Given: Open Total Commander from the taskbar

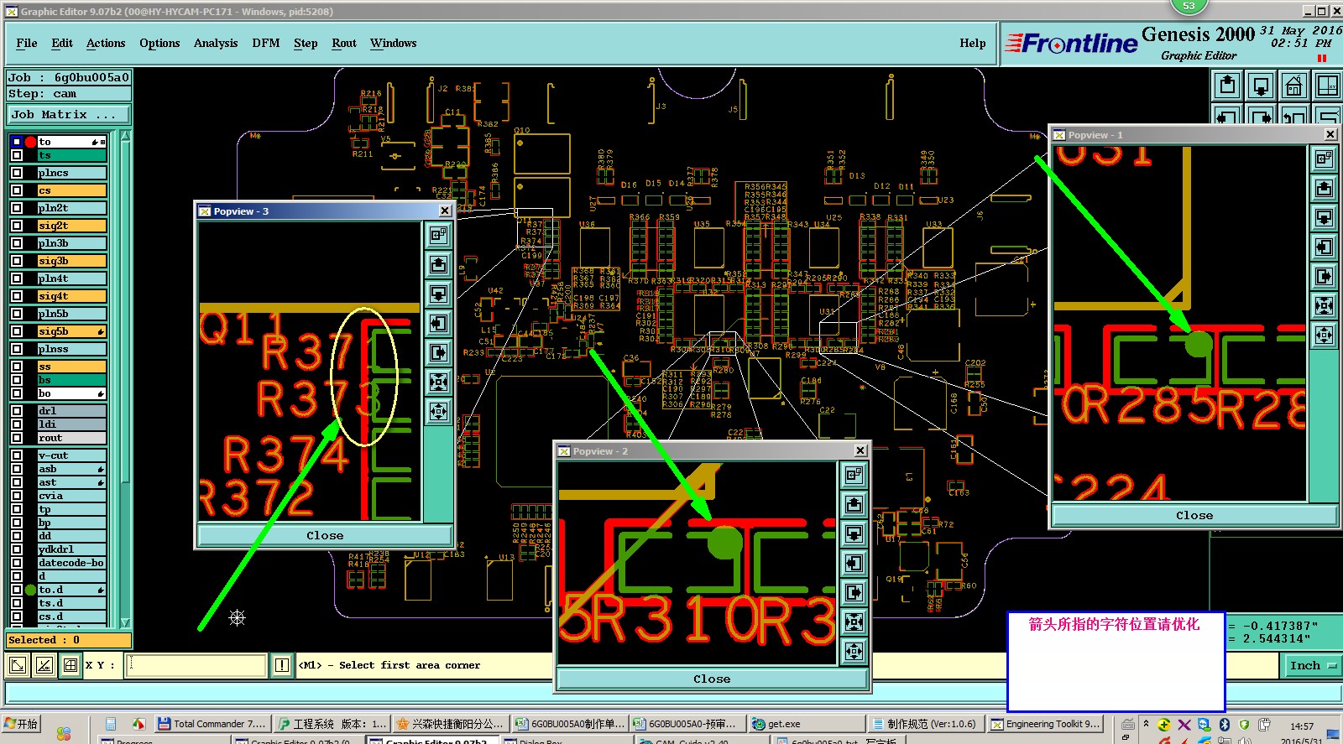Looking at the screenshot, I should (x=213, y=724).
